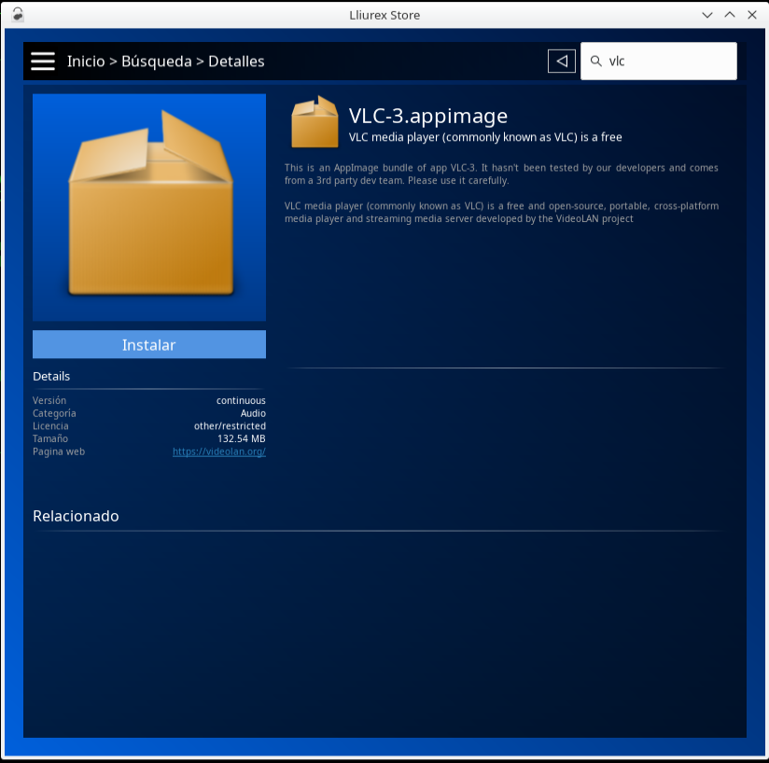
Task: Navigate to Inicio breadcrumb
Action: tap(86, 62)
